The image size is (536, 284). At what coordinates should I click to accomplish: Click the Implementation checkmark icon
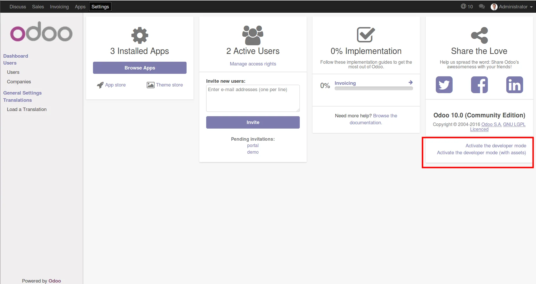tap(366, 35)
